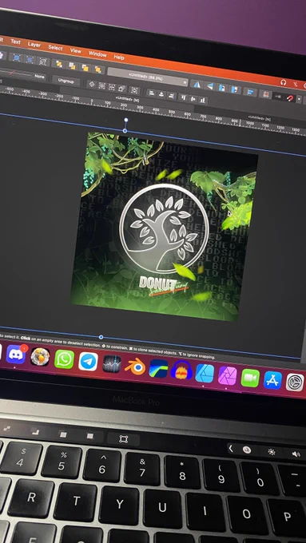Open the stroke width None field
Image resolution: width=306 pixels, height=543 pixels.
[39, 76]
